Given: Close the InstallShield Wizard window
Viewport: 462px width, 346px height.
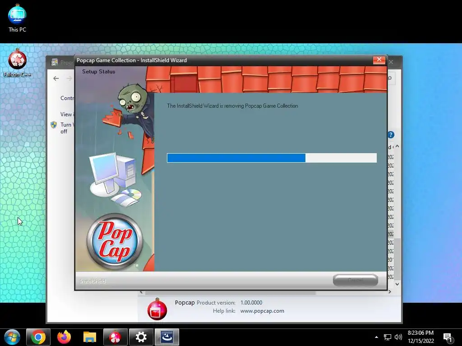Looking at the screenshot, I should 379,60.
